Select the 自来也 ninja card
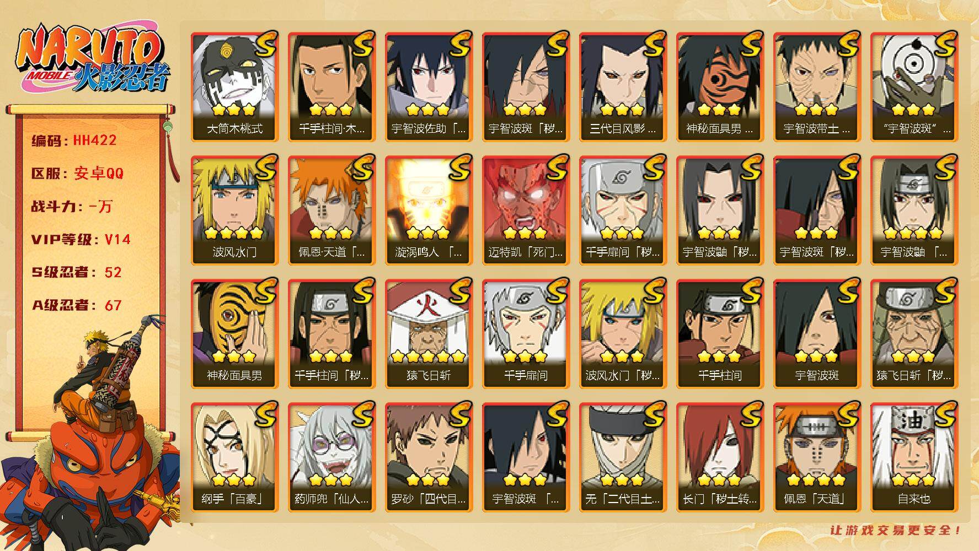Viewport: 979px width, 551px height. (x=914, y=457)
